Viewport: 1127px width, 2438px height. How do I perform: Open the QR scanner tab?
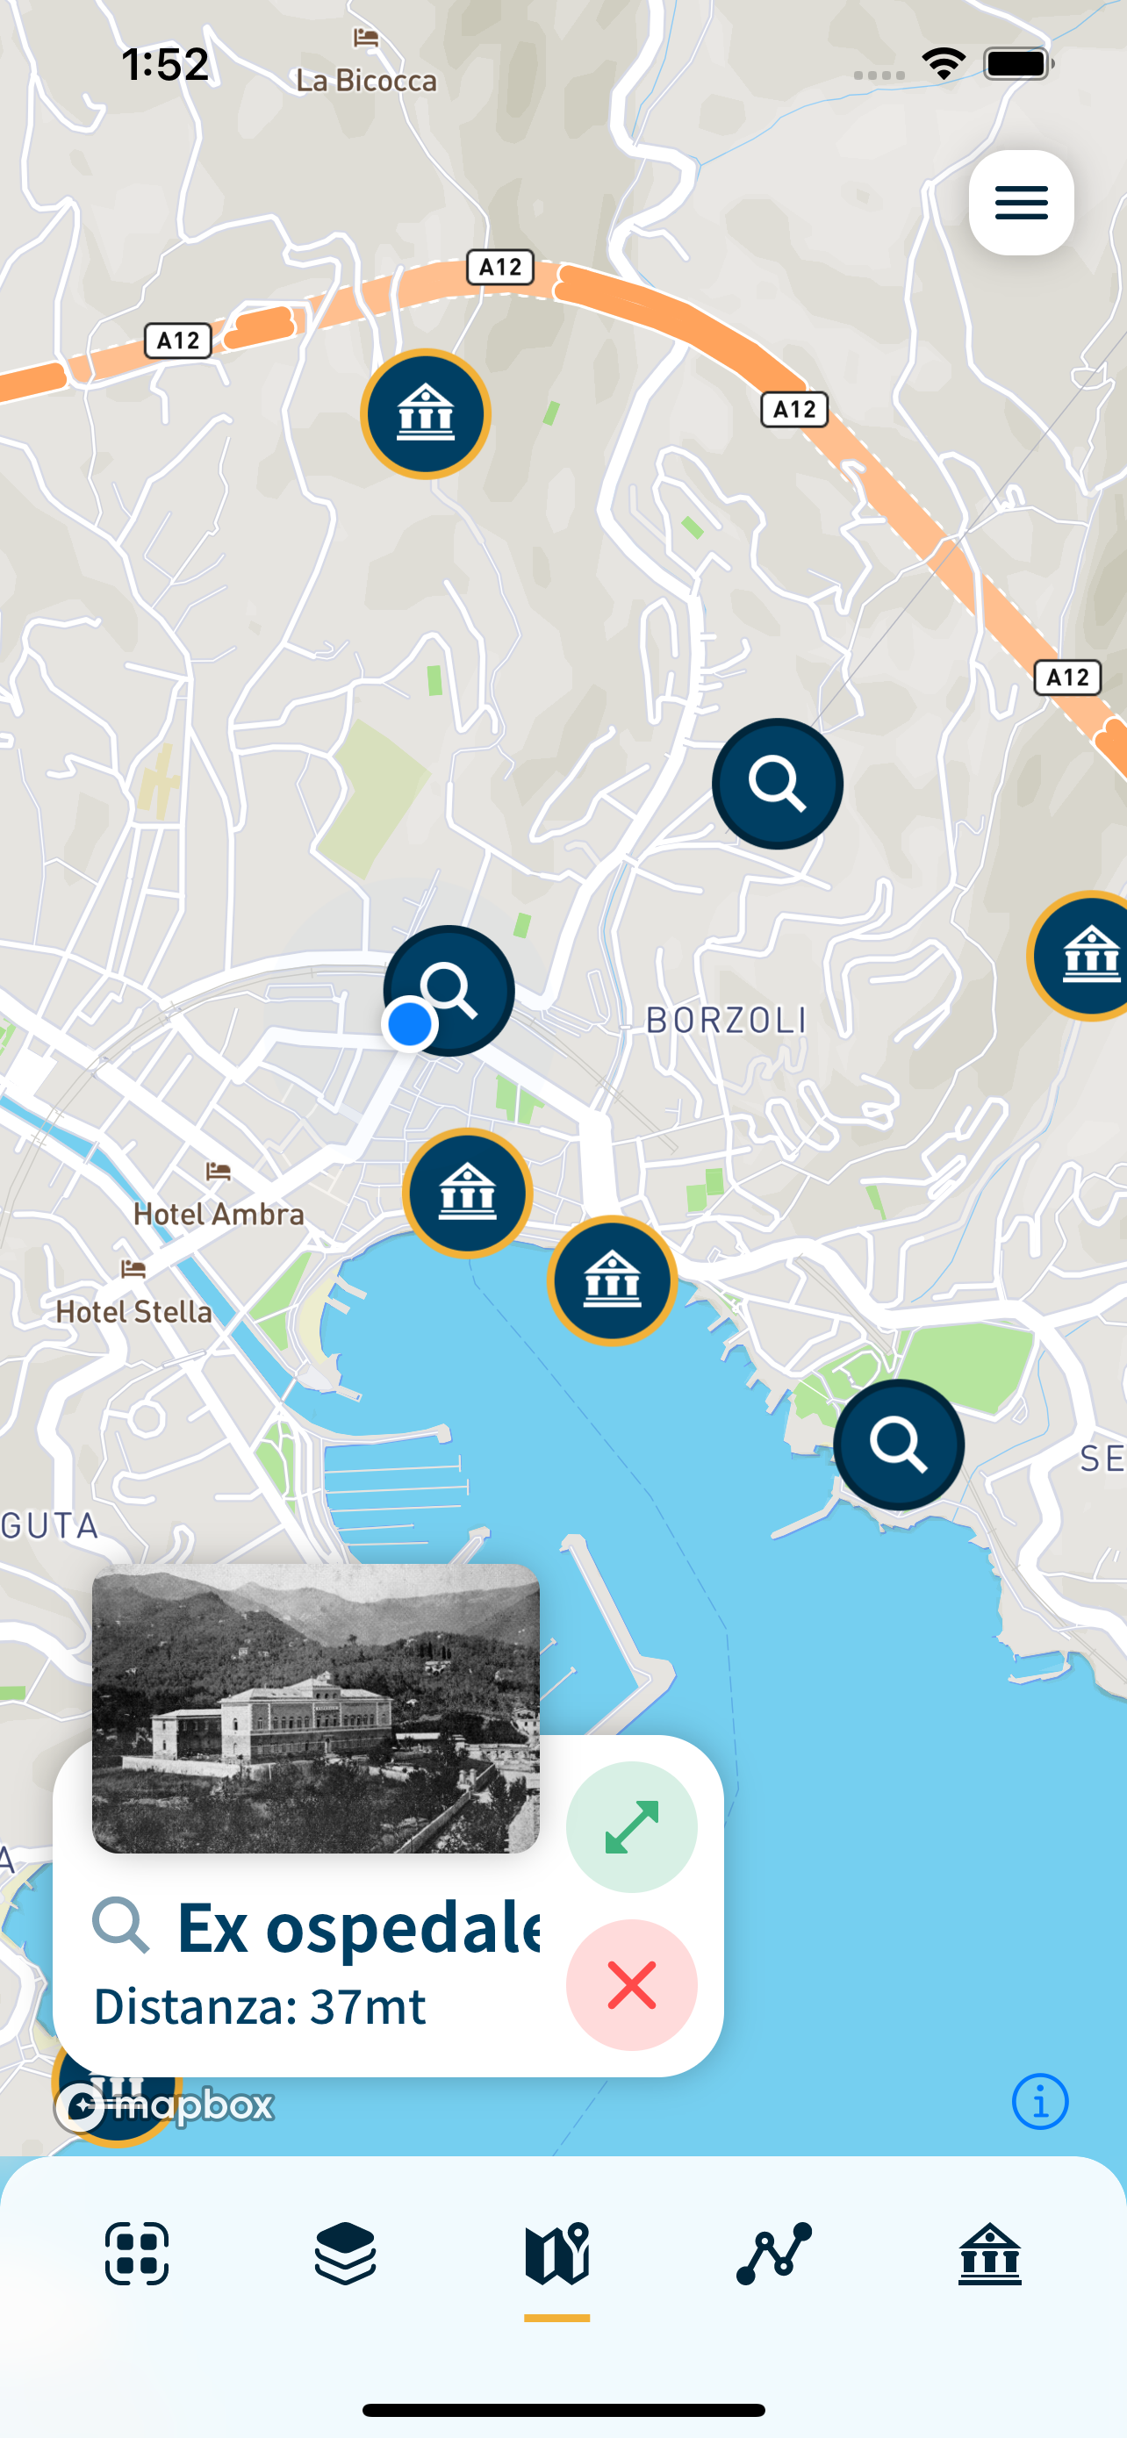coord(137,2254)
